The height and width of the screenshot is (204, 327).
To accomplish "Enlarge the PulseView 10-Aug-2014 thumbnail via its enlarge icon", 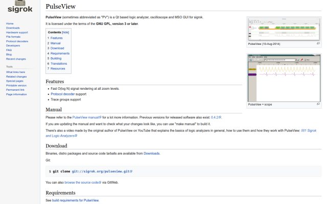I will coord(318,43).
